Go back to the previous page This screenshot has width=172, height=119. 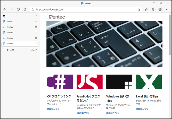tap(5, 9)
